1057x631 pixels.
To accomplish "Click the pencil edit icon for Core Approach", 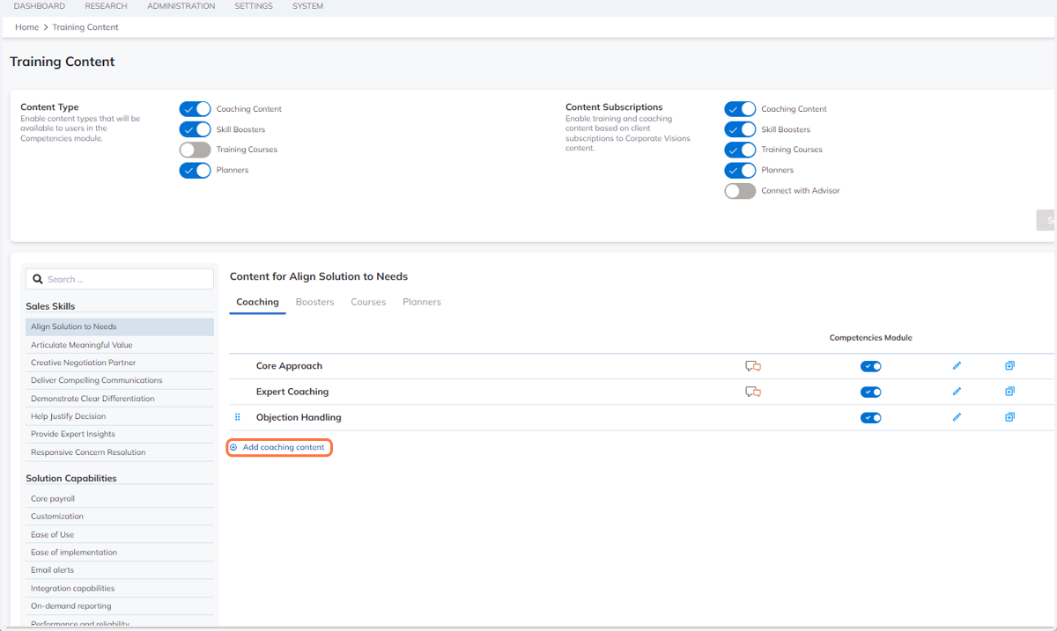I will 957,366.
